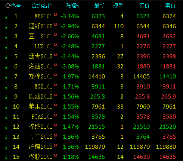This screenshot has width=183, height=161.
Task: Click the volume value 27
Action: pos(120,57)
